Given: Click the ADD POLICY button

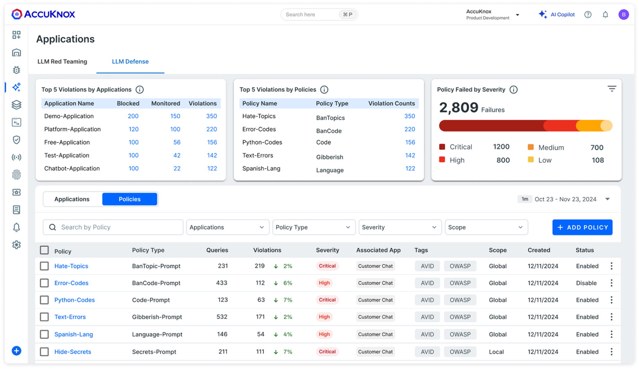Looking at the screenshot, I should 582,227.
